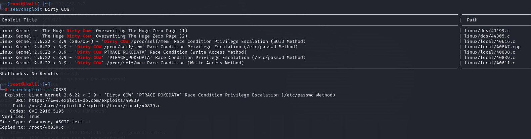Viewport: 531px width, 139px height.
Task: Click the SUID Method exploit title row
Action: pos(152,42)
